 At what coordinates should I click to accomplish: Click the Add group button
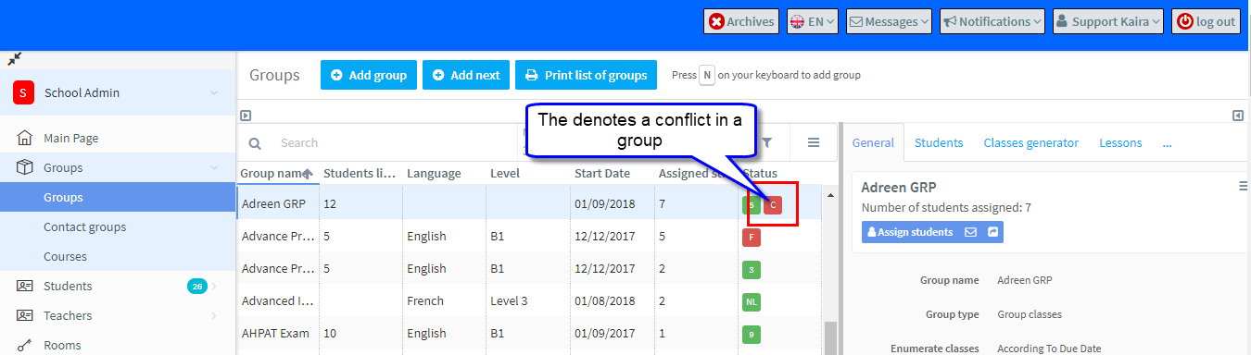[368, 75]
